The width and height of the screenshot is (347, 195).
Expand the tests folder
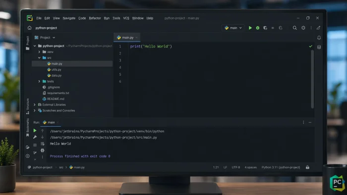tap(39, 81)
